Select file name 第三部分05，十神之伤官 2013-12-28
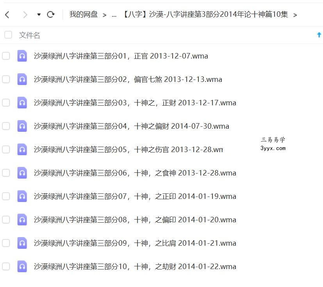 (x=128, y=150)
